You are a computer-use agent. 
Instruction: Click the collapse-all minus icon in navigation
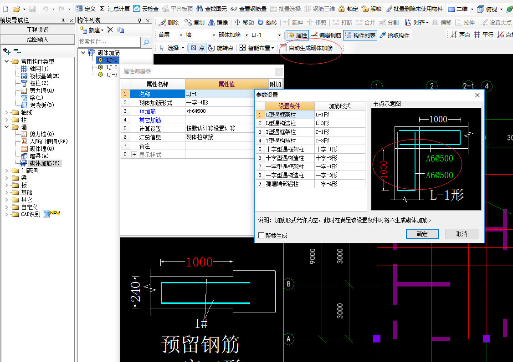point(17,51)
